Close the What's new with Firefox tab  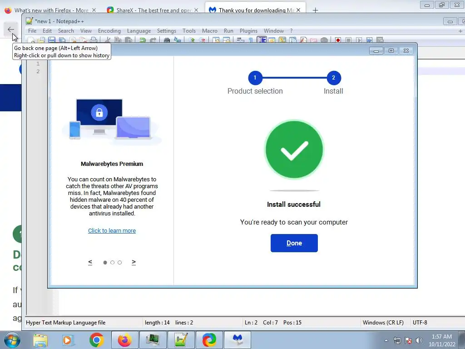pyautogui.click(x=94, y=10)
